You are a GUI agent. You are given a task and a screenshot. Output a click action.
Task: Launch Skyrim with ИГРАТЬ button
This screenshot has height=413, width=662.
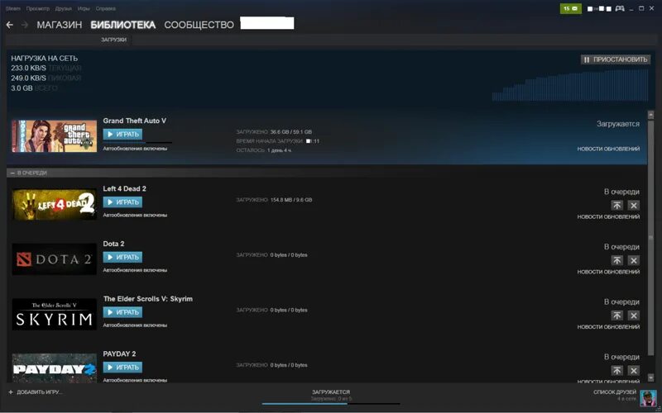(x=122, y=312)
